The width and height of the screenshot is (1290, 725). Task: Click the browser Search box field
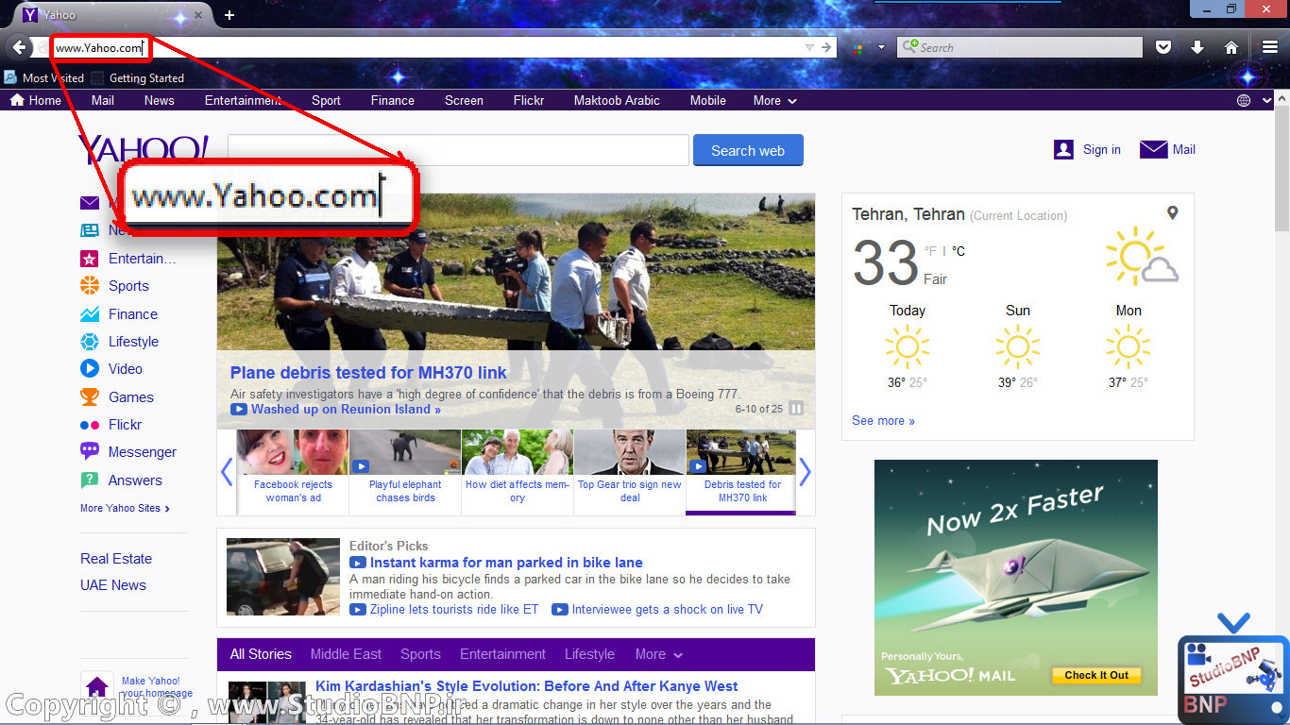click(1020, 47)
